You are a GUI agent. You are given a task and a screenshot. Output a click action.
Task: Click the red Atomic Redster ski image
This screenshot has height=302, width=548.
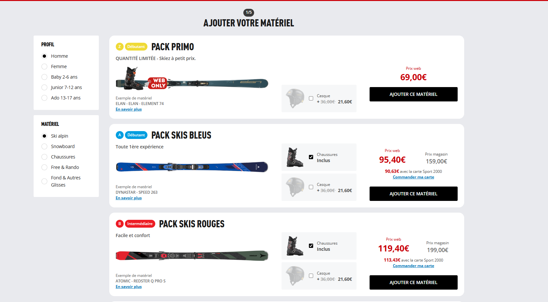pos(192,256)
